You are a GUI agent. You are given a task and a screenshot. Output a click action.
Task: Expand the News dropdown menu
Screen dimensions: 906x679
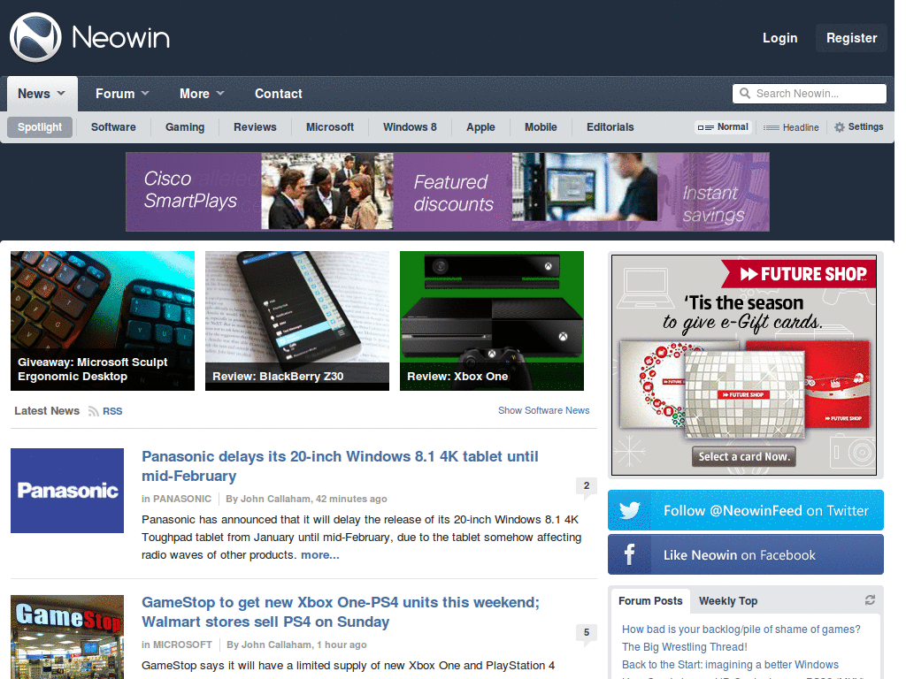point(41,93)
